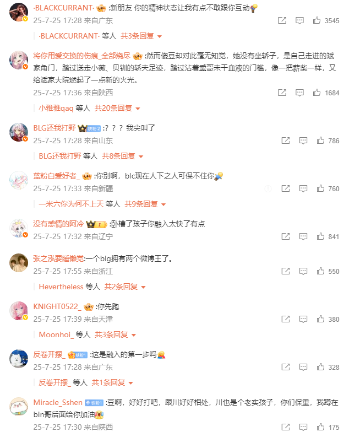
Task: Open user profile 将你用爱交换的伤痕_全部烧尽
Action: click(x=81, y=56)
